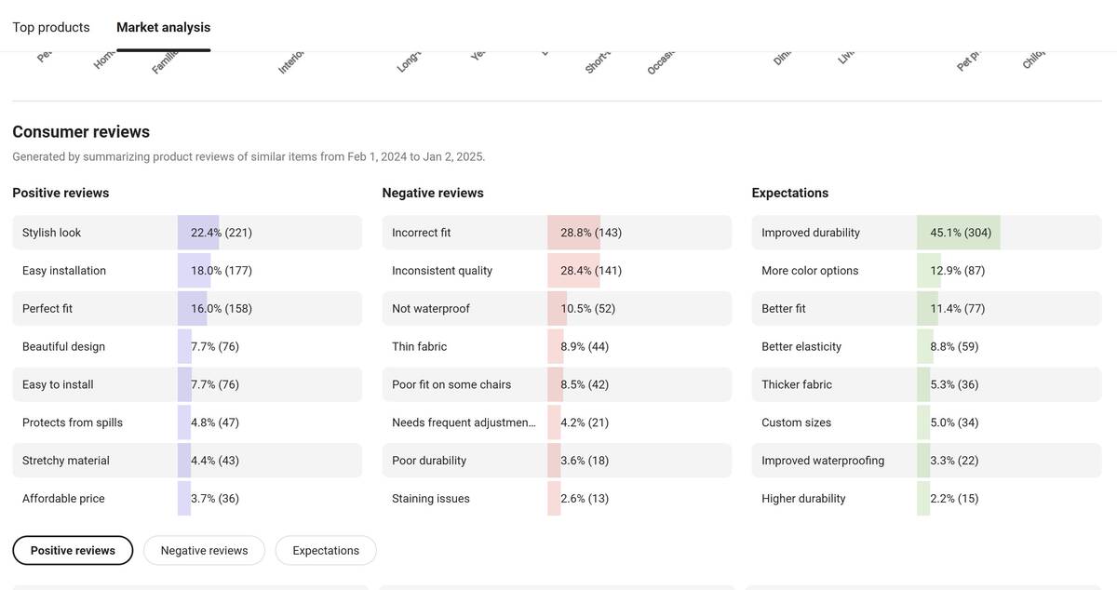
Task: Click the truncated Needs frequent adjustment row
Action: (464, 422)
